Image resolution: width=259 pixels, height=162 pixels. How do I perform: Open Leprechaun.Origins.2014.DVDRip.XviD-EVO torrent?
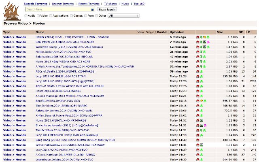[x=64, y=160]
